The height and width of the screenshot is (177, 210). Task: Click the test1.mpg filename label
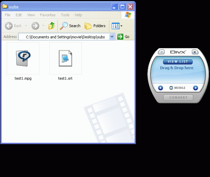pyautogui.click(x=23, y=79)
